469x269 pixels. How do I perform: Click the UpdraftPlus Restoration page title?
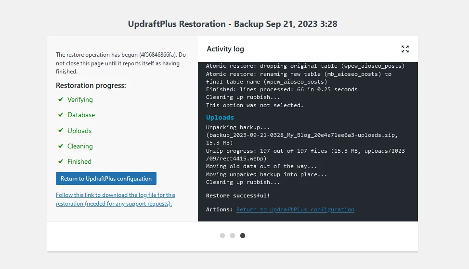click(233, 24)
